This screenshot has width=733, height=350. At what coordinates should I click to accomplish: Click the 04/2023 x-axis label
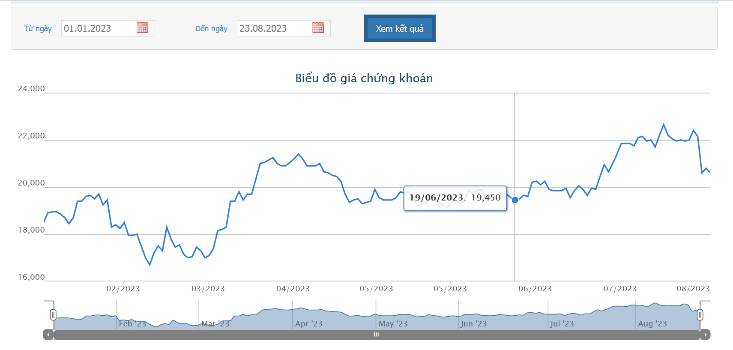293,289
